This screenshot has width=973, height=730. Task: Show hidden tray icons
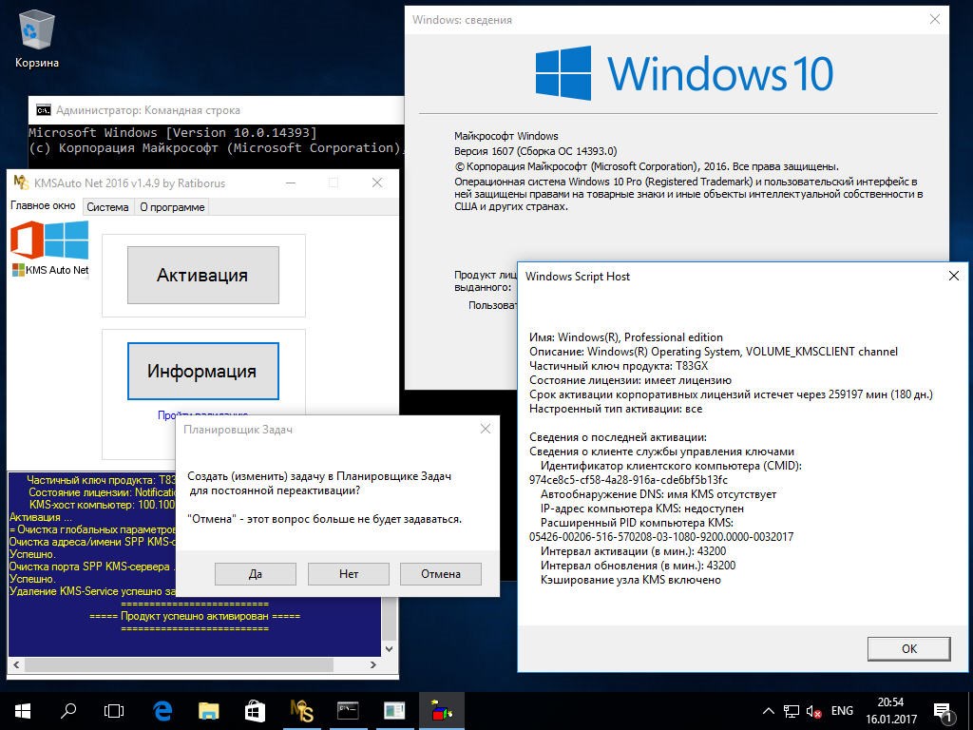tap(768, 711)
